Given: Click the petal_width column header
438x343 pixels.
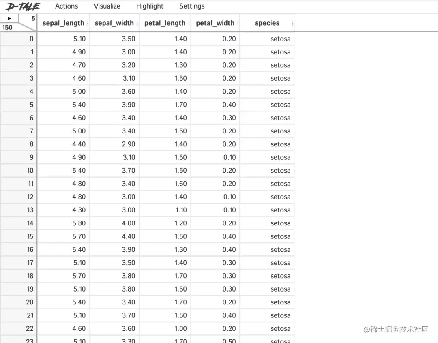Looking at the screenshot, I should pos(215,23).
